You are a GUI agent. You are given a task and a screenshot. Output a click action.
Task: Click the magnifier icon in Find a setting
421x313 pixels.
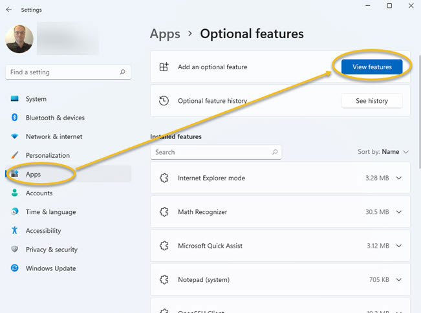pos(122,72)
